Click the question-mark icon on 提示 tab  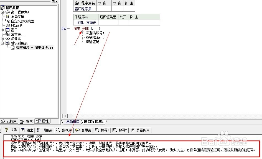[7, 130]
